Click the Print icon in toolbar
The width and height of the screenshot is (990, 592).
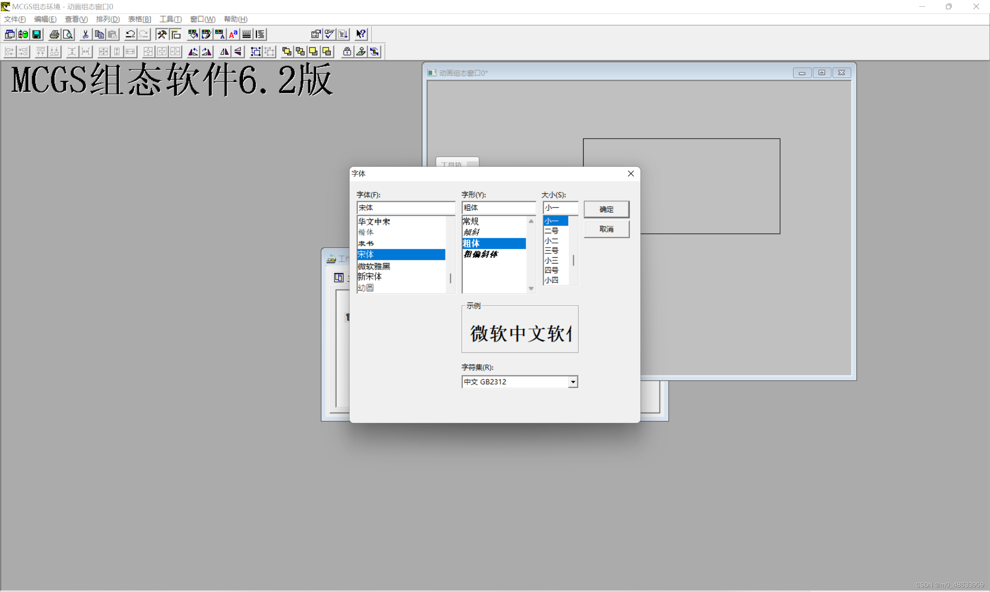point(55,34)
